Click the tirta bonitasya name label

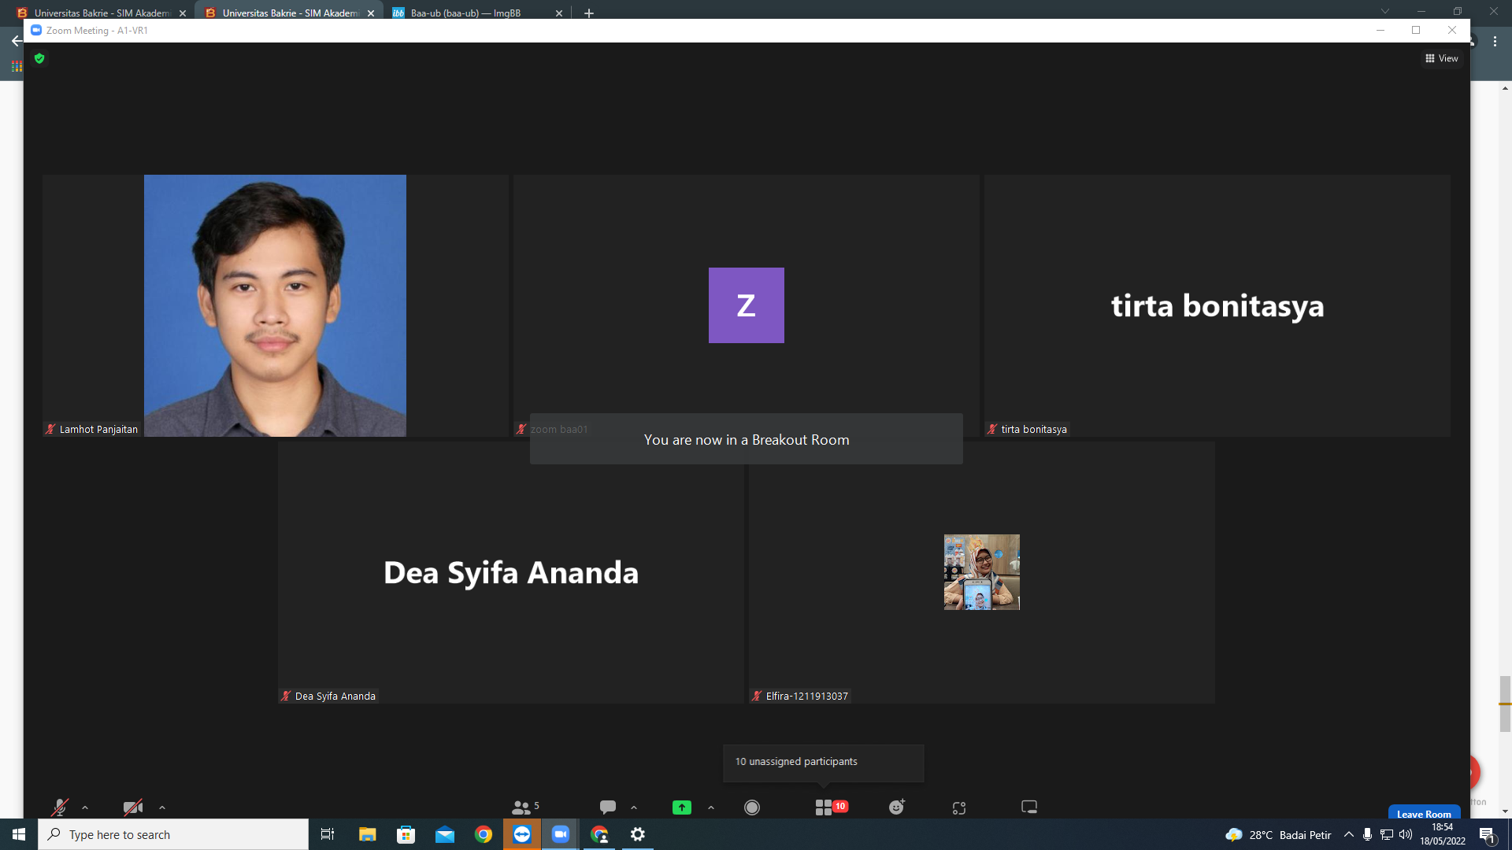point(1033,430)
